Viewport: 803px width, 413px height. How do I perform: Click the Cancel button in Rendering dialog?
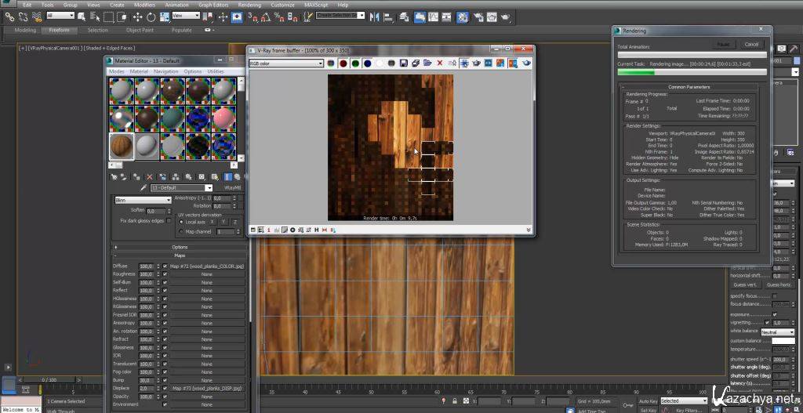pos(750,45)
